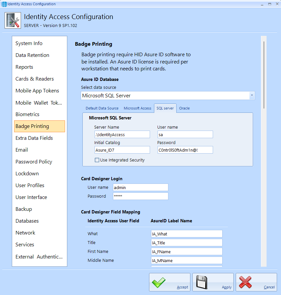Click the SQL Server User name field containing sa
Viewport: 281px width, 295px height.
pos(185,135)
